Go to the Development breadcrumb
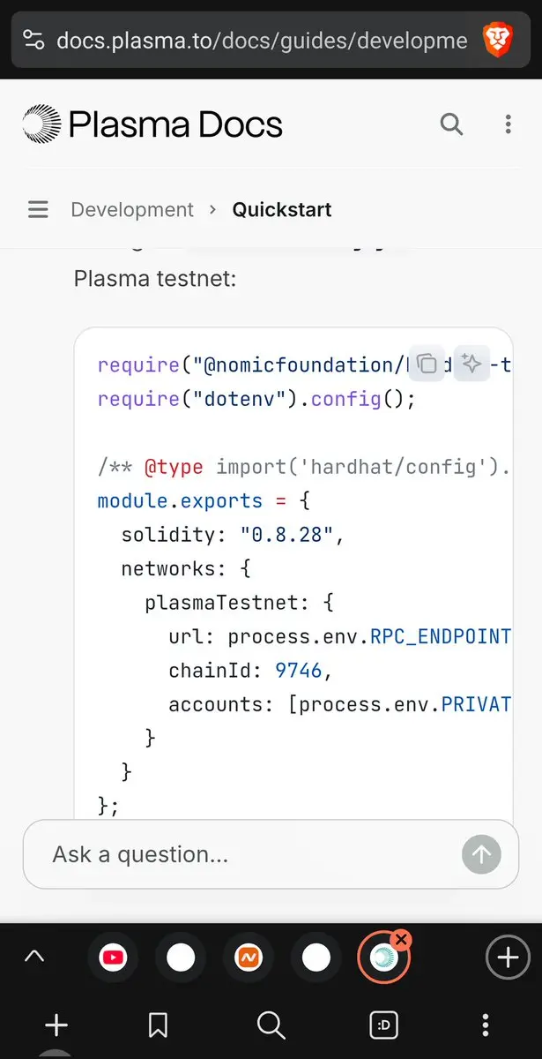This screenshot has width=542, height=1059. point(132,210)
